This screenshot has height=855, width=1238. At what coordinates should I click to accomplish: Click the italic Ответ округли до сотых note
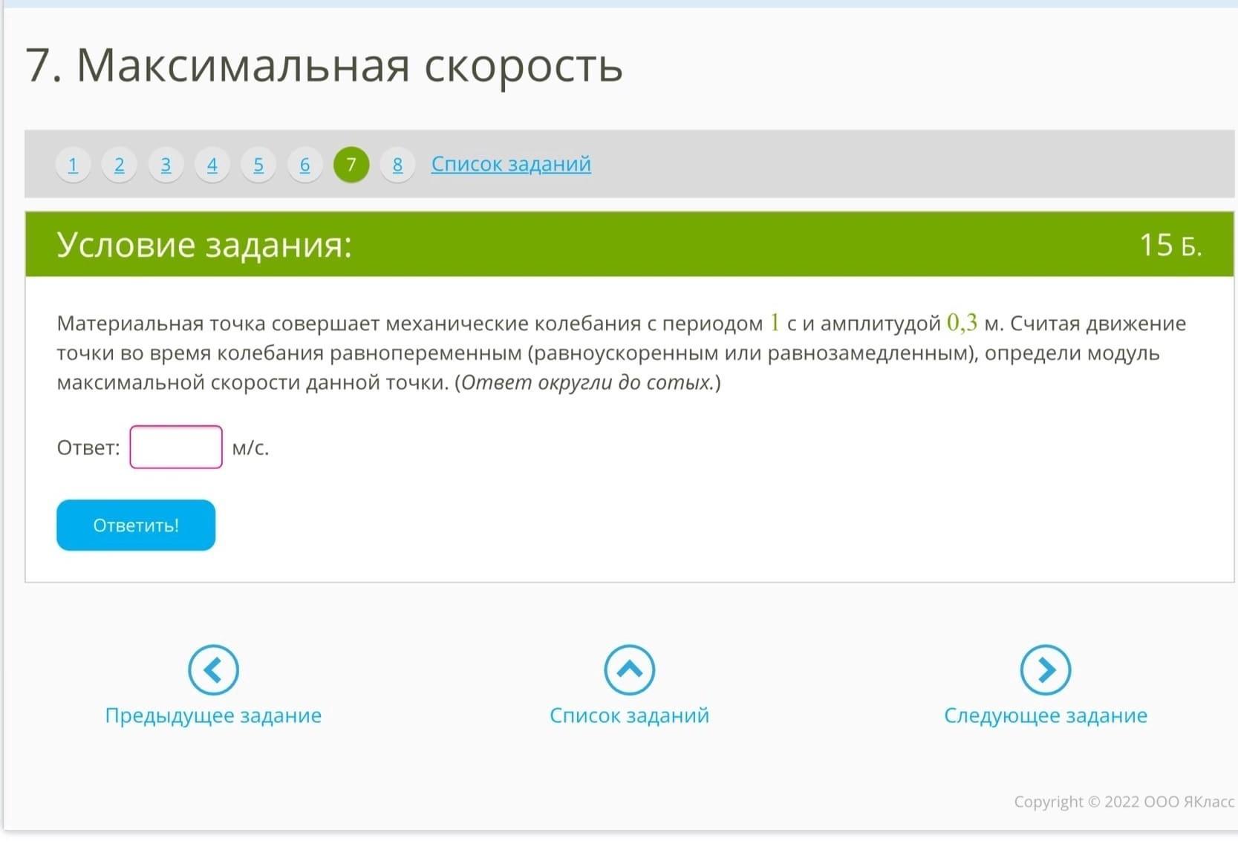587,383
